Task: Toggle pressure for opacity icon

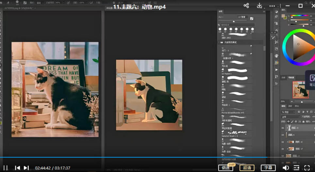Action: 69,3
